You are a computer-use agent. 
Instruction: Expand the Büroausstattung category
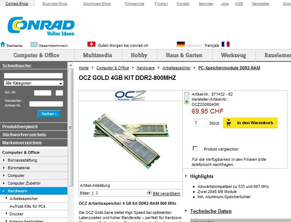point(4,160)
